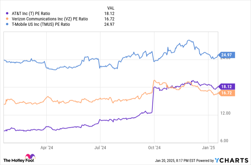Select the AT&T Inc (T) PE Ratio legend label
Viewport: 251px width, 165px height.
31,13
